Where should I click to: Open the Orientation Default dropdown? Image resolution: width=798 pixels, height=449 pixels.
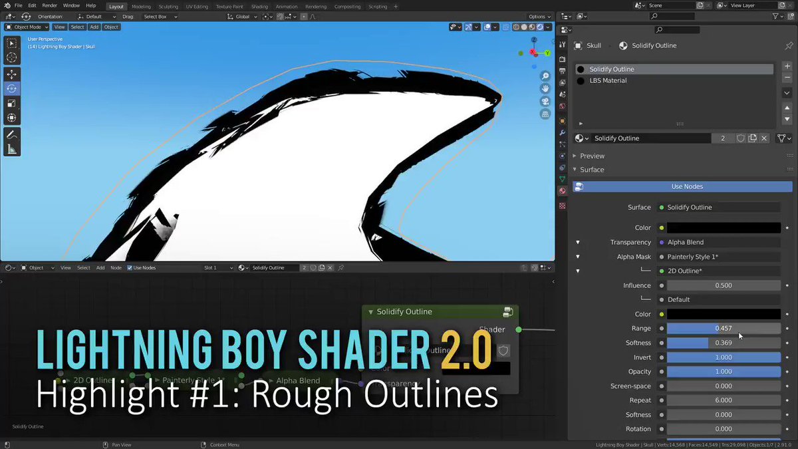click(x=96, y=17)
